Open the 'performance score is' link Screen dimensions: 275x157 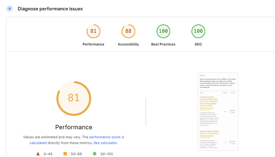pos(107,137)
